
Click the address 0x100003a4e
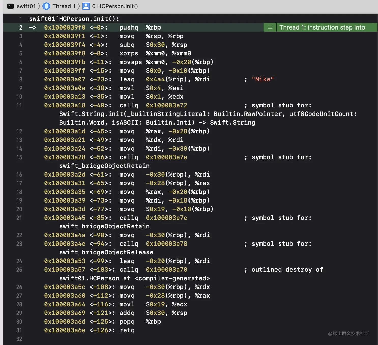[65, 244]
